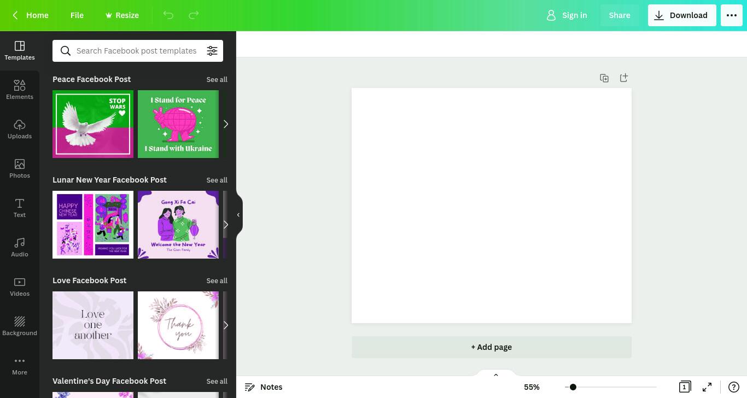747x398 pixels.
Task: Open the Audio sidebar tab
Action: (x=20, y=248)
